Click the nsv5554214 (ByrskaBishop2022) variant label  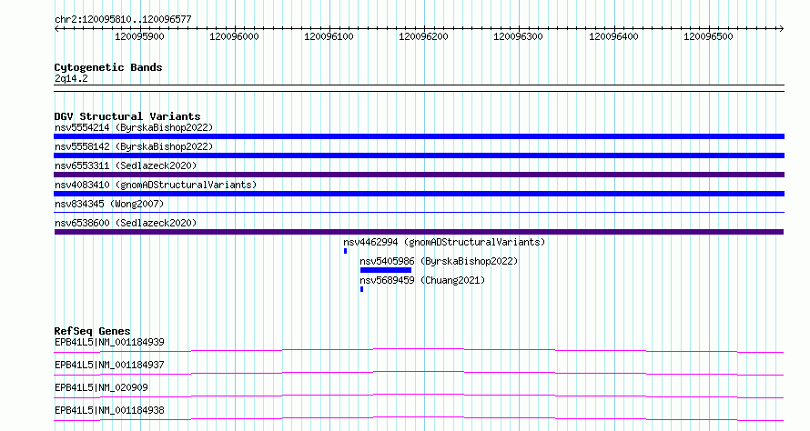click(x=134, y=127)
